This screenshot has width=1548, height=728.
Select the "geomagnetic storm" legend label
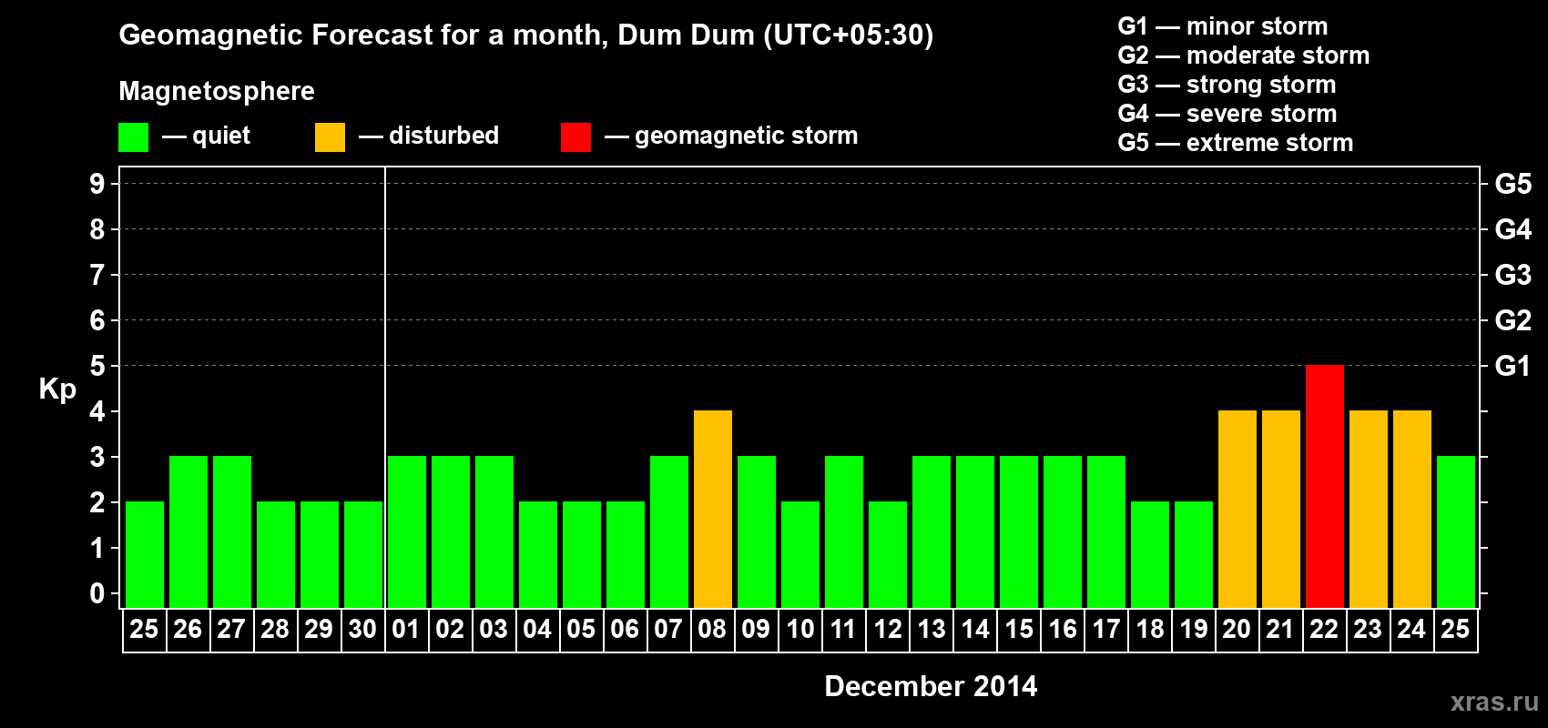(x=747, y=136)
